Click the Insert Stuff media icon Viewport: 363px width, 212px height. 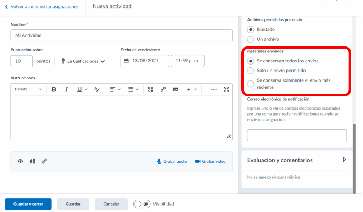151,89
